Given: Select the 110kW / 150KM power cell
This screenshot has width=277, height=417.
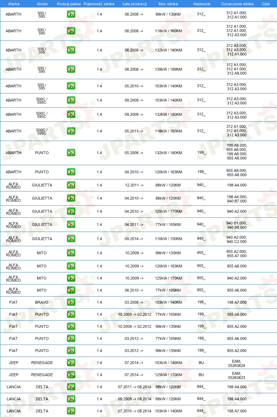Looking at the screenshot, I should (x=169, y=239).
